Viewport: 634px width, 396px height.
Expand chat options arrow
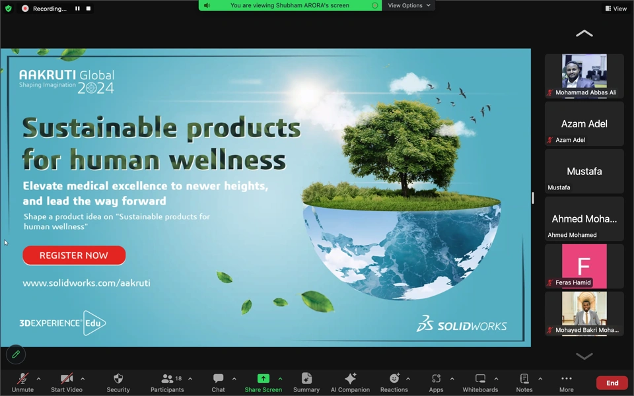[234, 379]
